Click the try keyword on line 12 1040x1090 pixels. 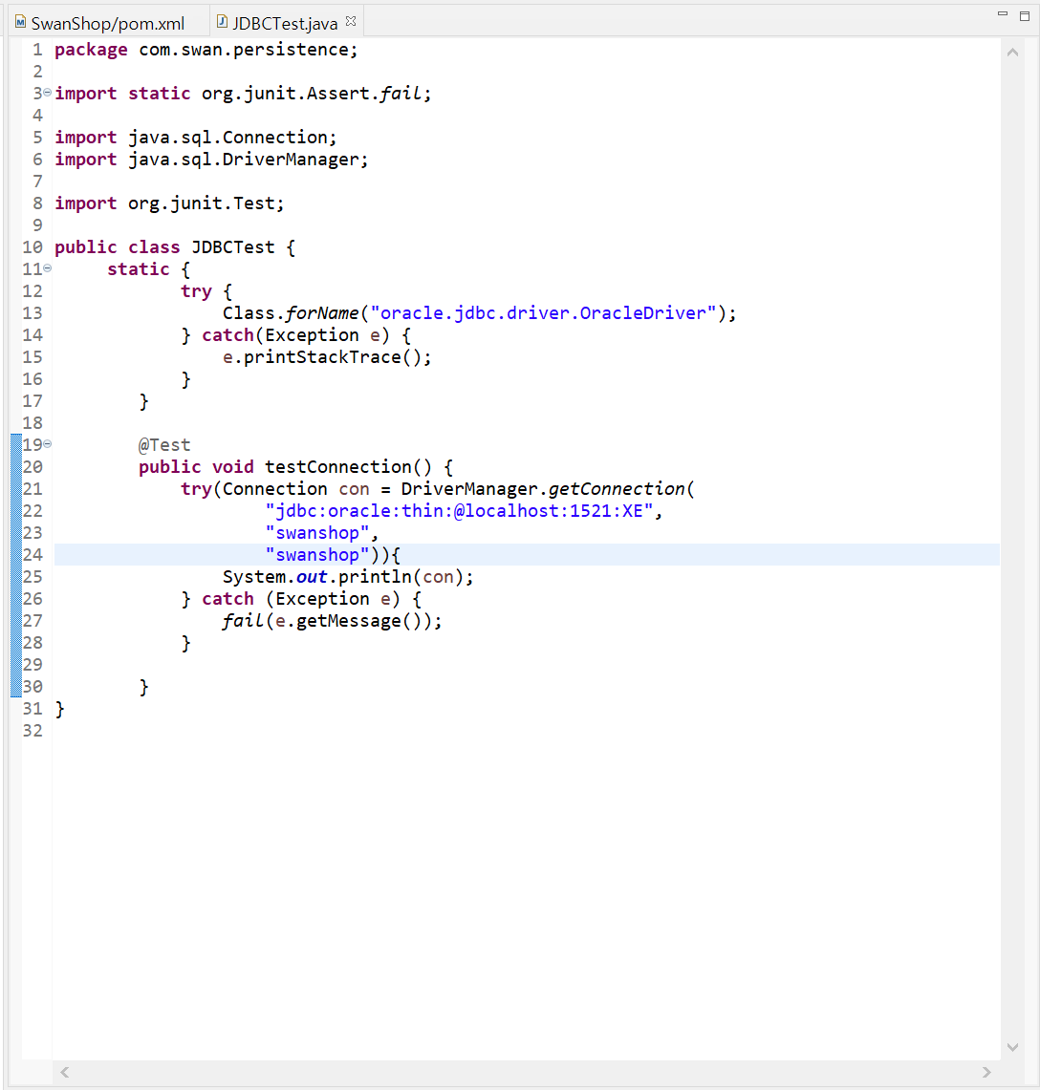[196, 292]
